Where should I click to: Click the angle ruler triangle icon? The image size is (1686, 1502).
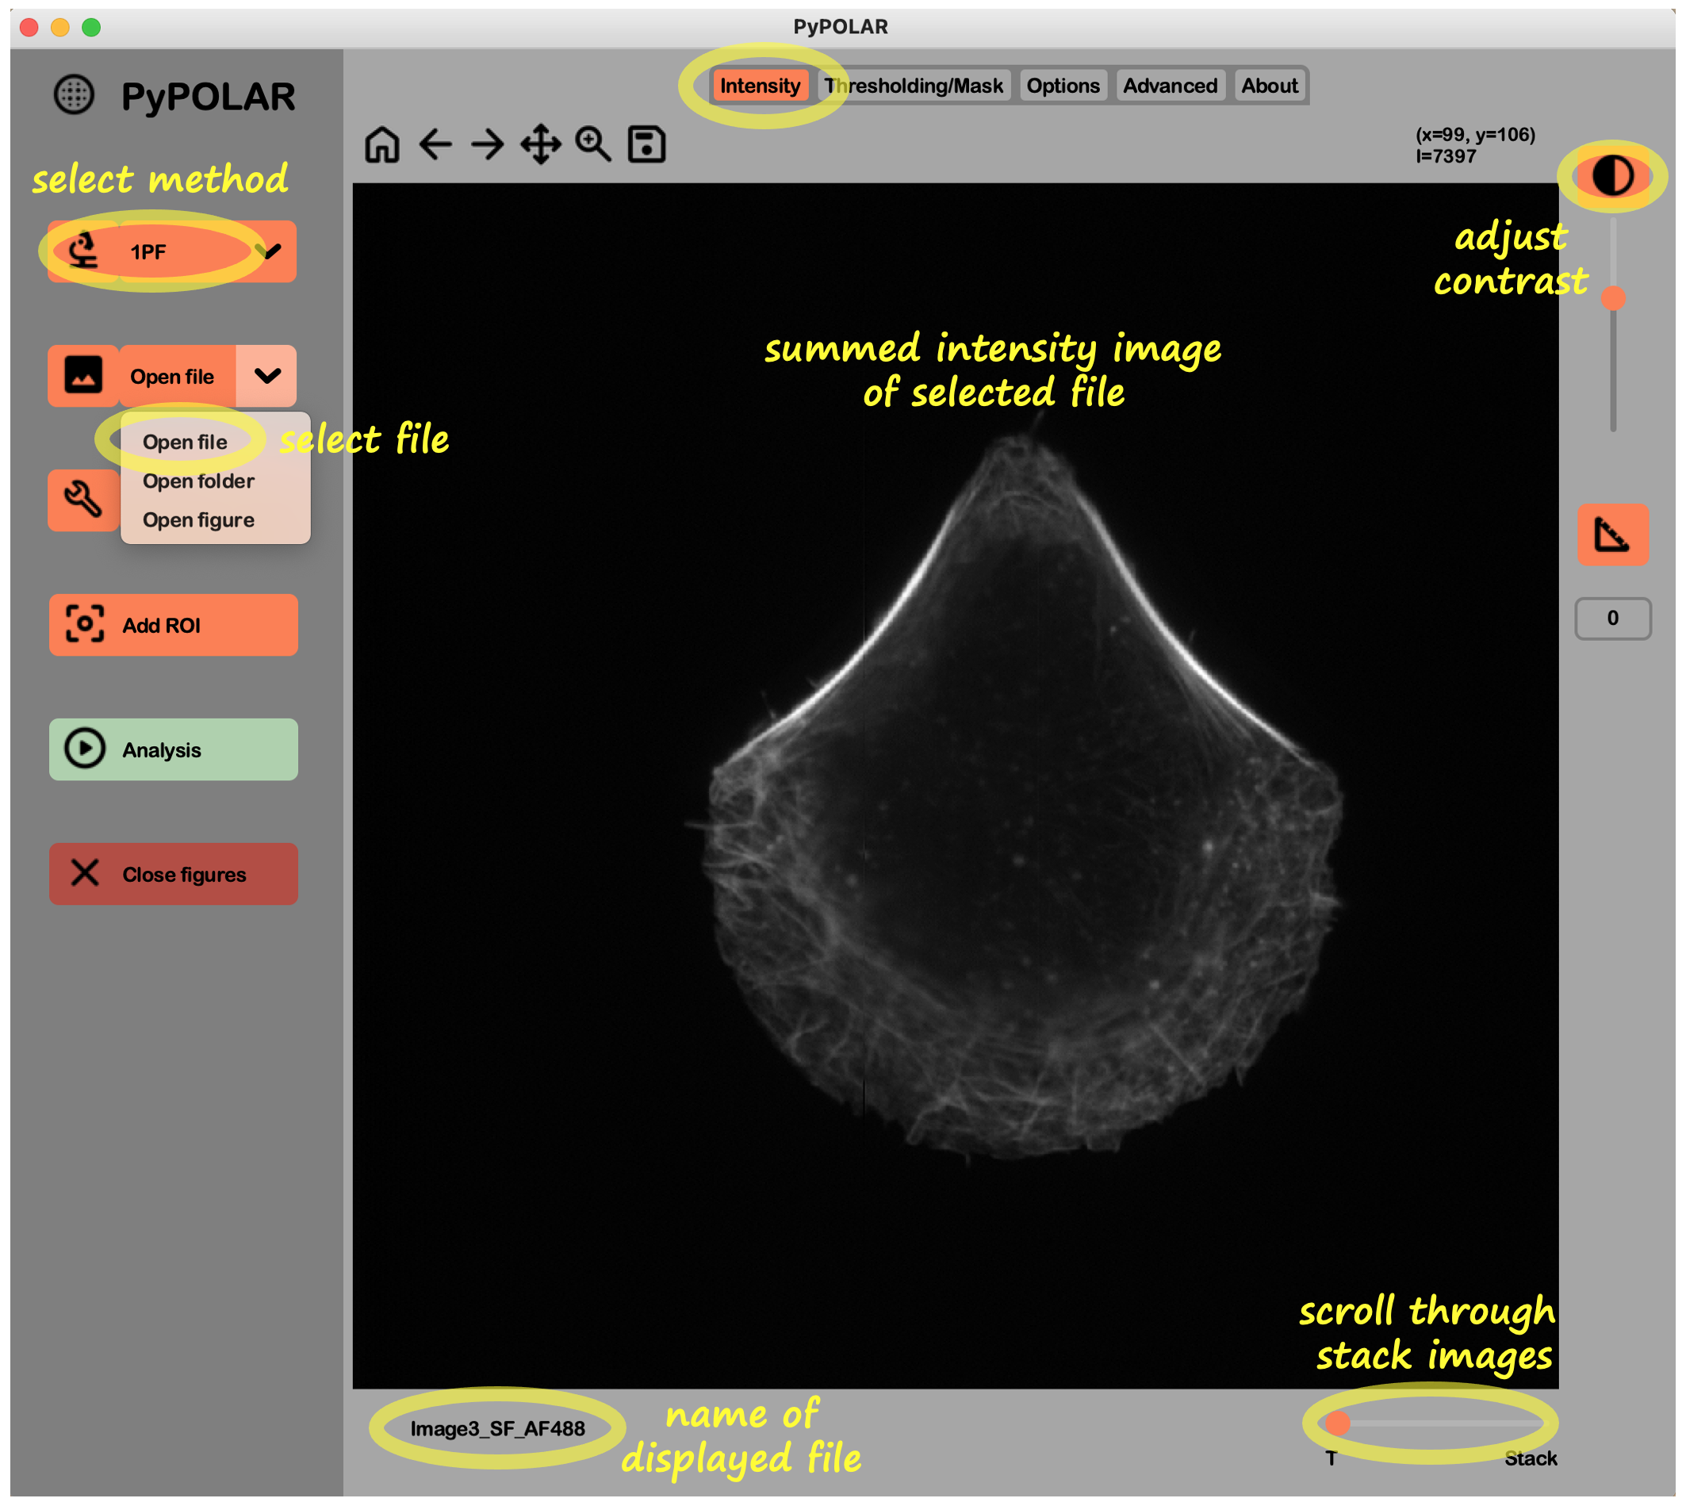(1611, 535)
